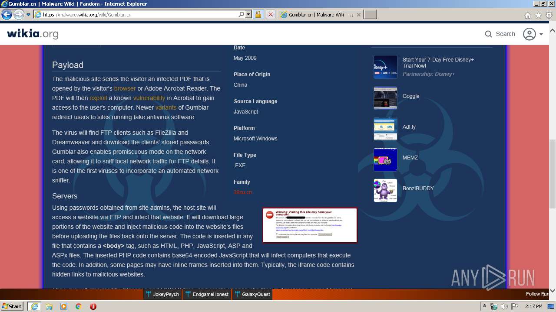Click the network tray icon

click(x=494, y=306)
